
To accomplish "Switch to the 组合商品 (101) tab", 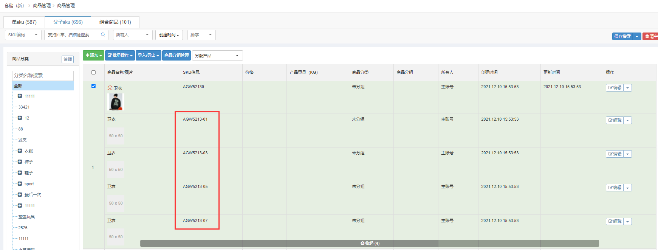I will pos(115,22).
